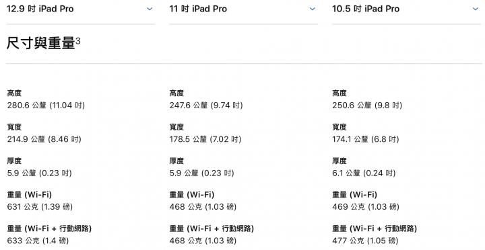Select the value 469 公克 (1.03 磅)

point(366,207)
